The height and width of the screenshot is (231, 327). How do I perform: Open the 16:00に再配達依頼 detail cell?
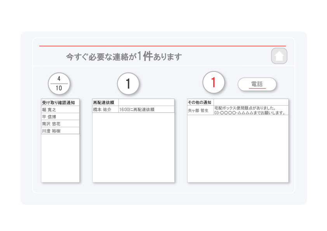pos(146,109)
